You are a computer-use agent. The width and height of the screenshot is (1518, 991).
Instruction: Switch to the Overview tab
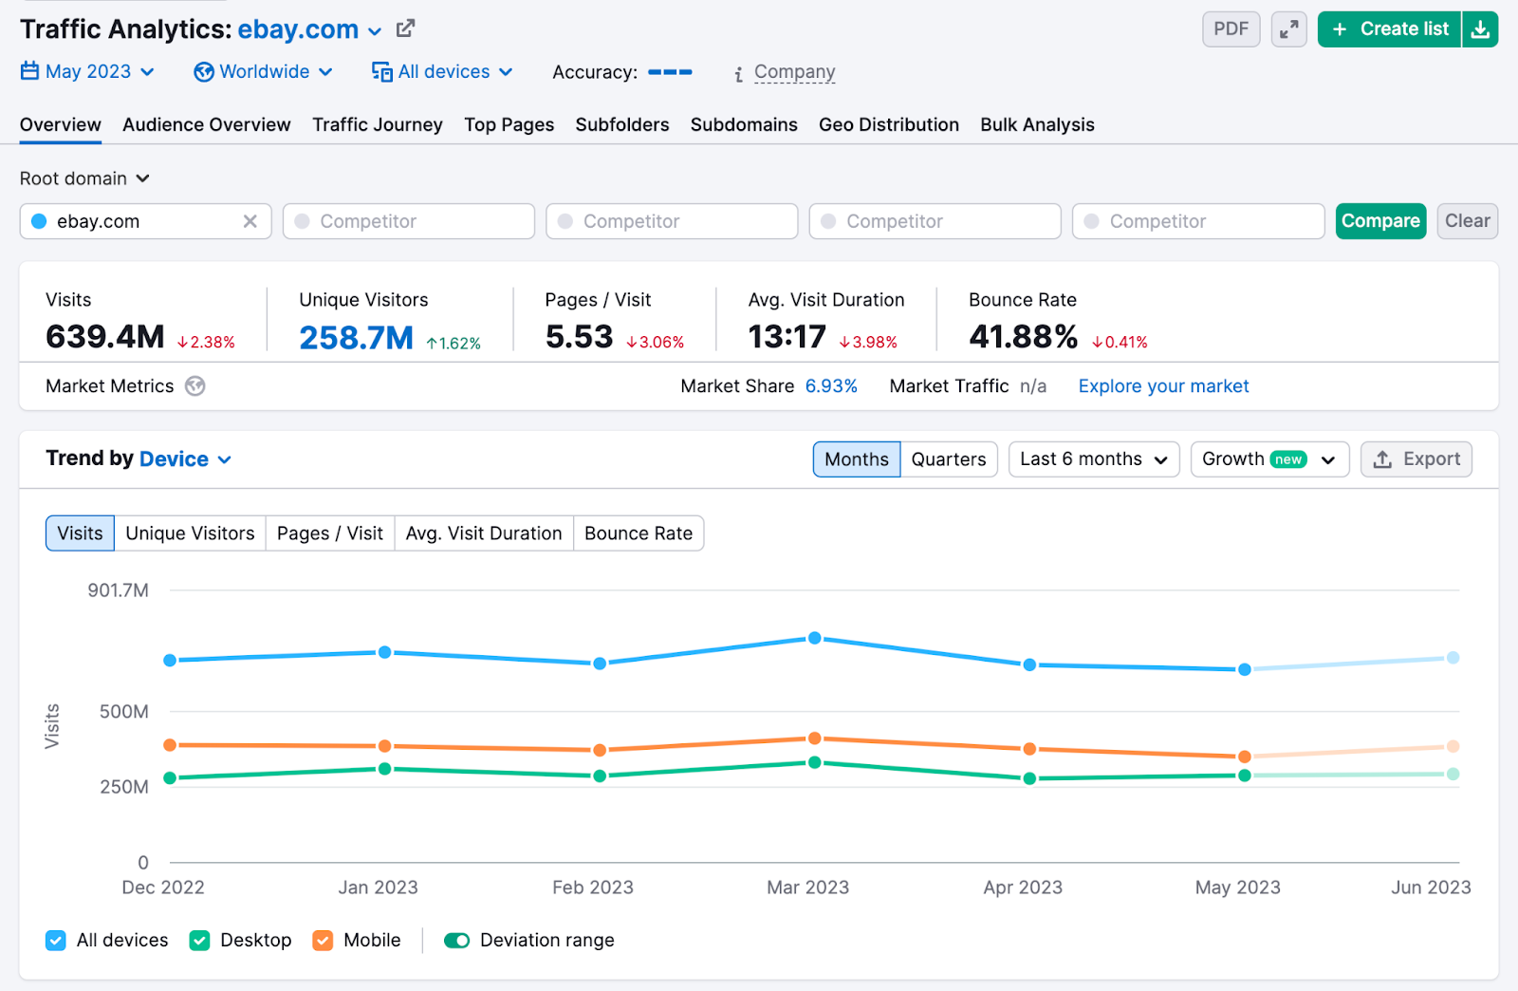(61, 124)
